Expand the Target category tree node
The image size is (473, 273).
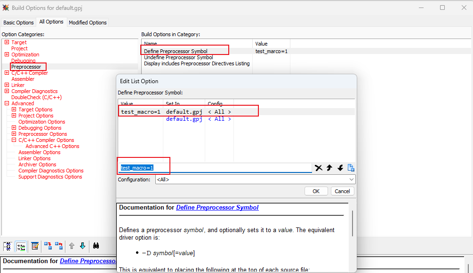coord(7,42)
